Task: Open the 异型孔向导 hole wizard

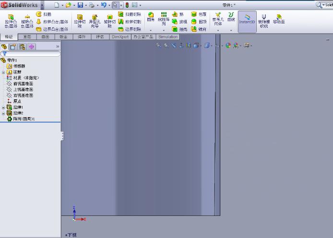Action: (x=95, y=21)
